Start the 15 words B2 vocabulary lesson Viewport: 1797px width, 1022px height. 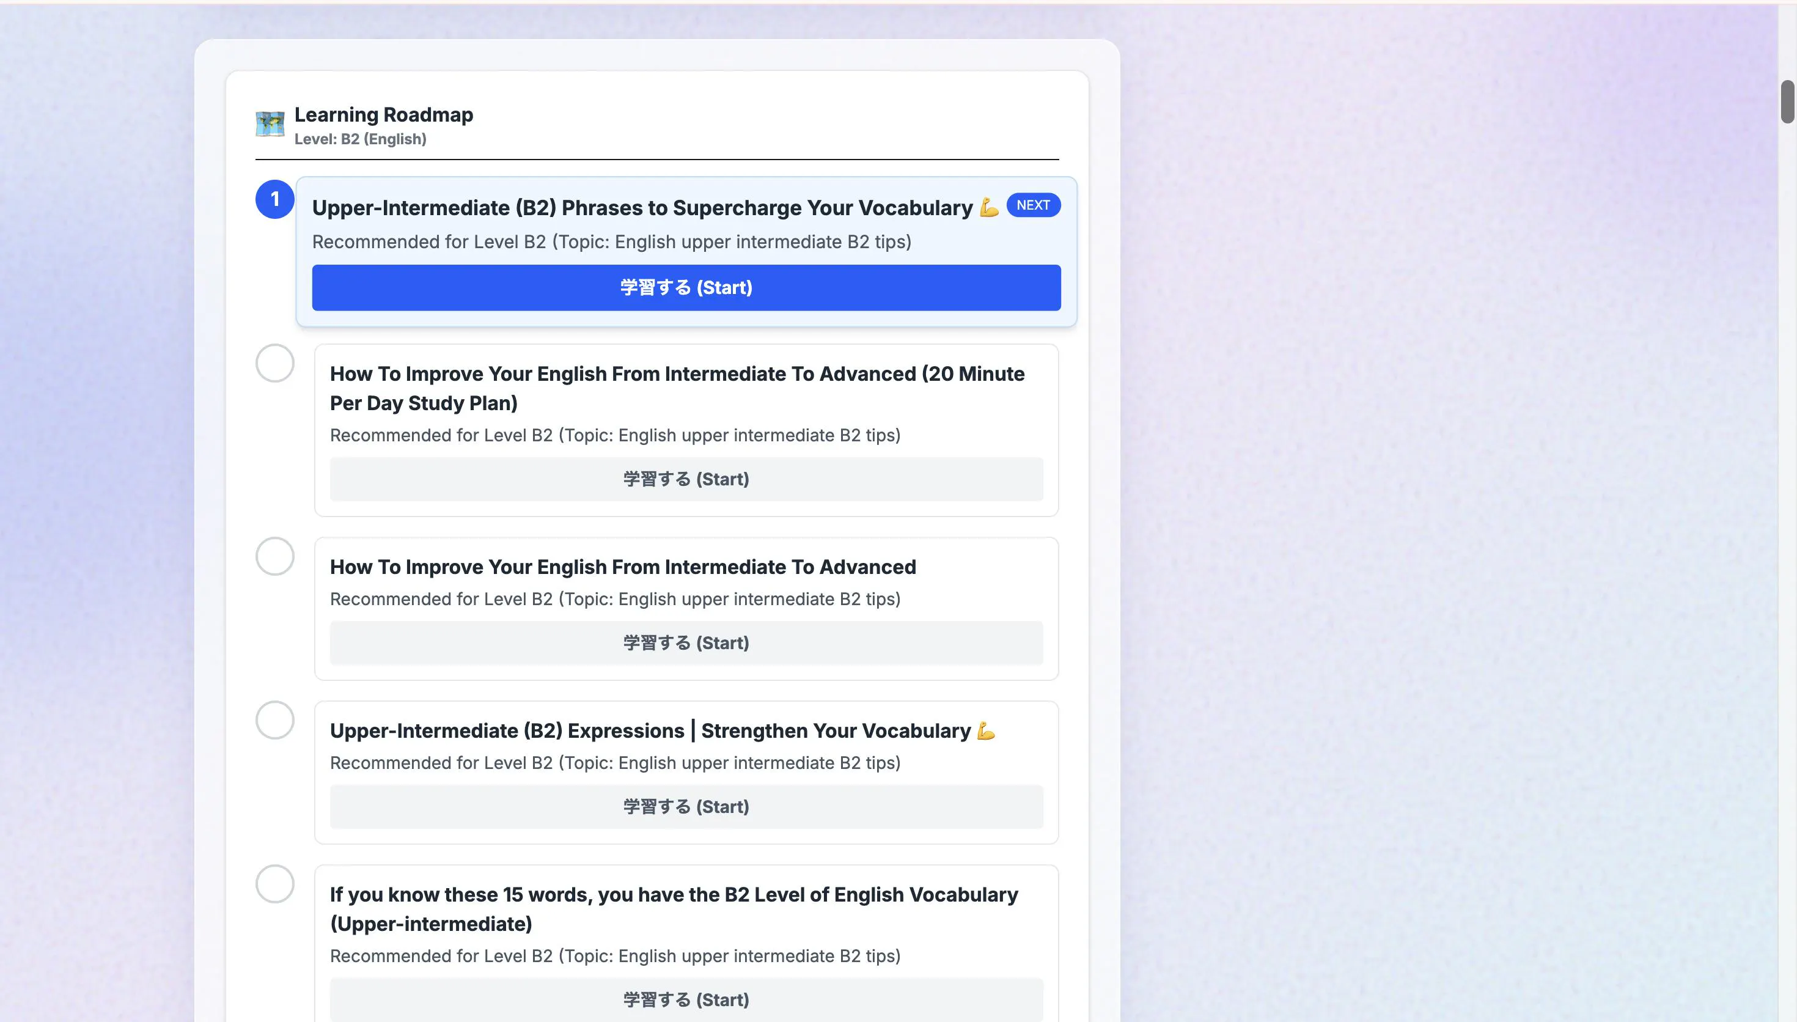686,999
